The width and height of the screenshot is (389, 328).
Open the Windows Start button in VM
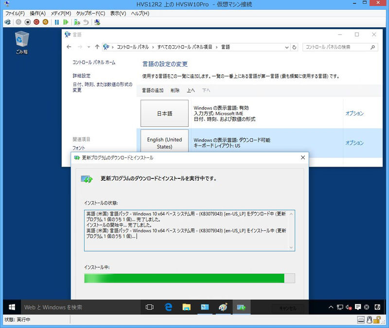(12, 307)
